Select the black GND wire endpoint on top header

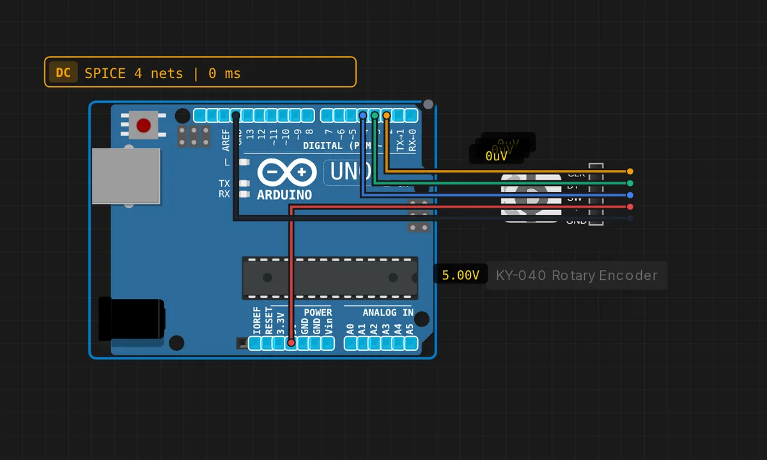[236, 115]
